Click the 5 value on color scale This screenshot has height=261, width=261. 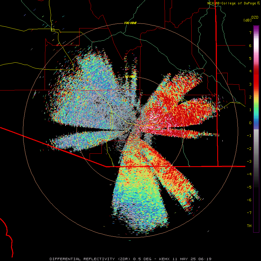pyautogui.click(x=250, y=58)
